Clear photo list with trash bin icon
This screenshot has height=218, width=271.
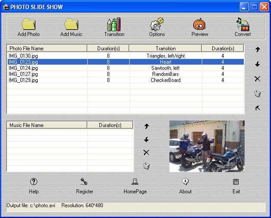[258, 94]
